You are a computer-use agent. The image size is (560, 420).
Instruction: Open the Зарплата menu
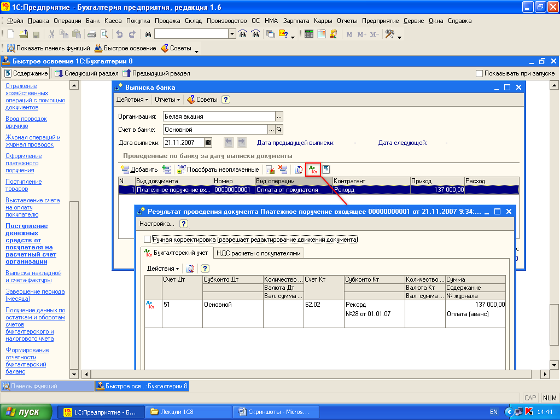(x=296, y=21)
